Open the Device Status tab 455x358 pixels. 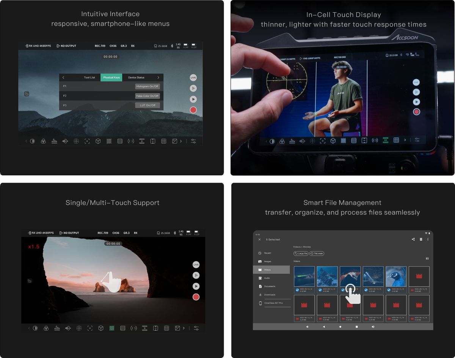136,77
